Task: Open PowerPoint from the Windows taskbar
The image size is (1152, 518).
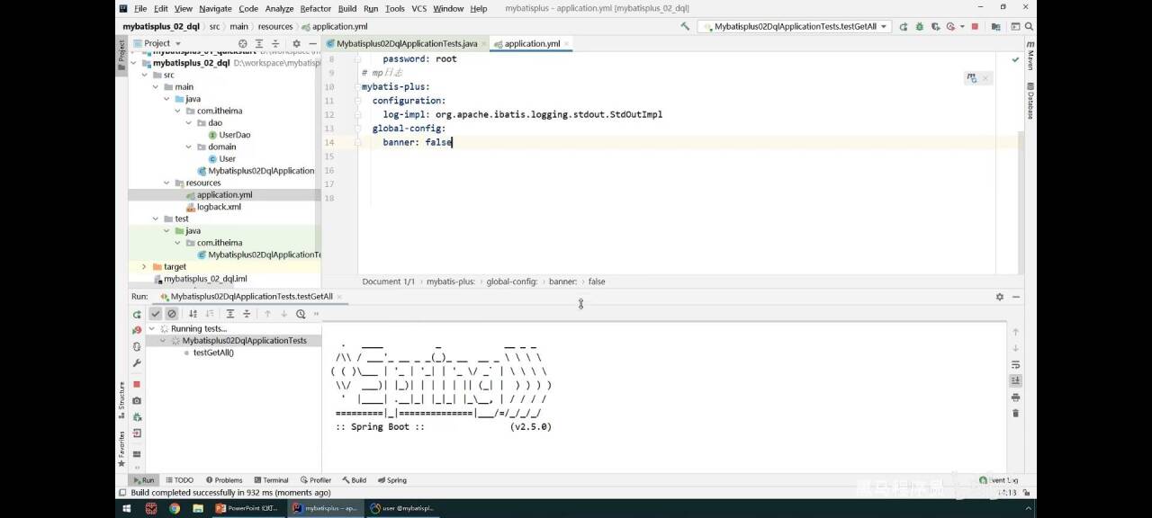Action: (x=247, y=508)
